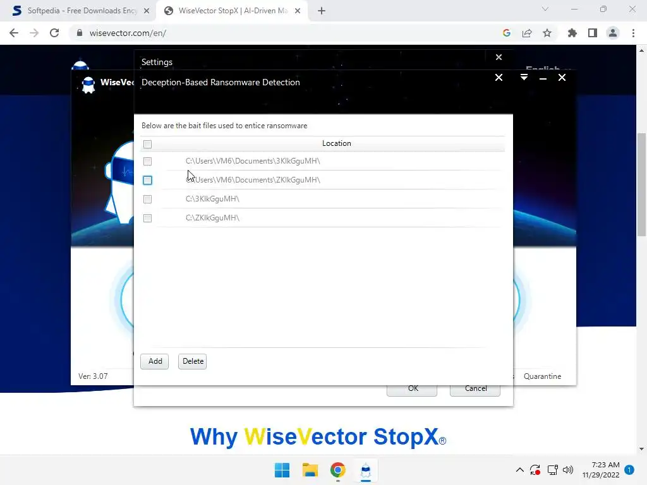Share this page icon

527,33
